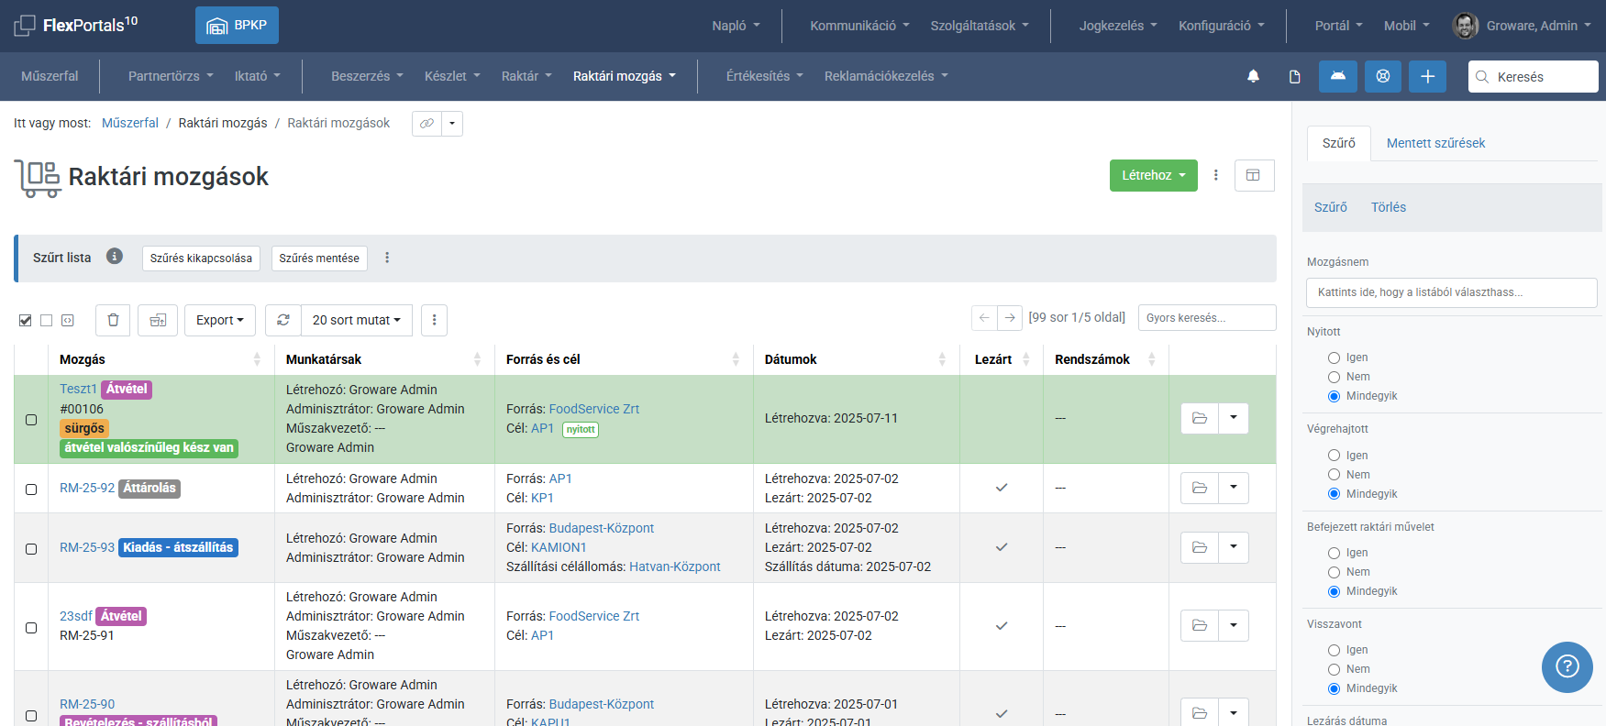Open the Beszerzés menu
The height and width of the screenshot is (726, 1606).
pos(367,76)
